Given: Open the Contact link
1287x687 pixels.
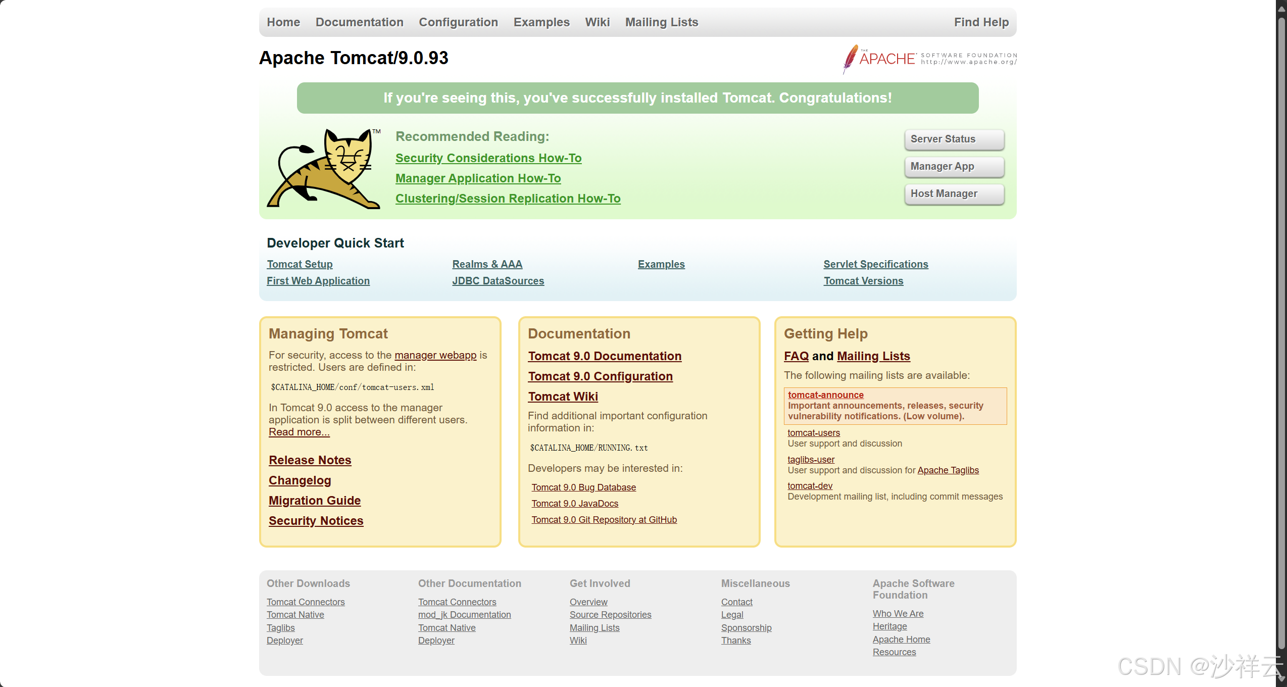Looking at the screenshot, I should (x=737, y=602).
